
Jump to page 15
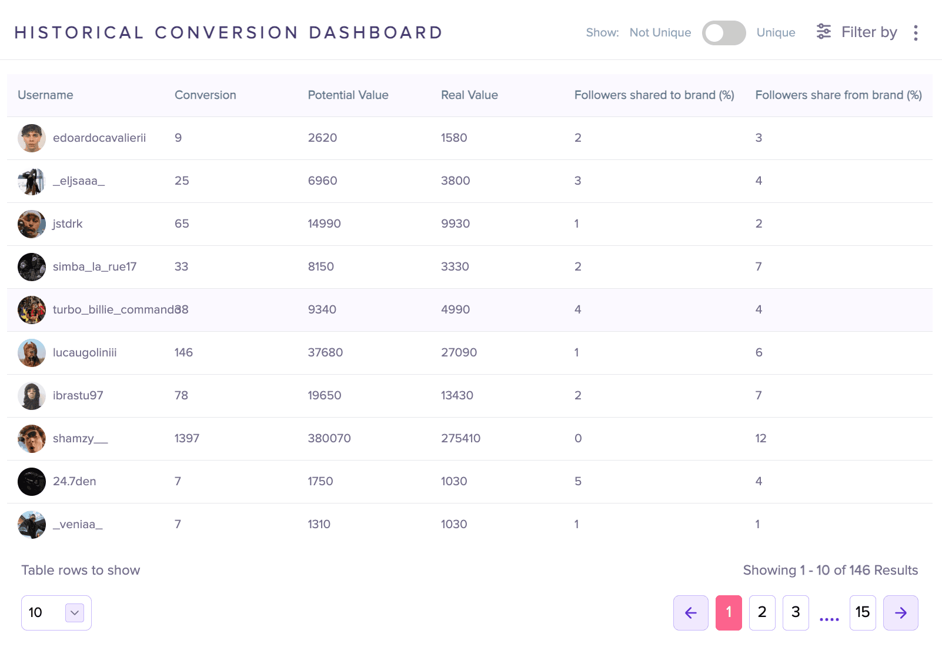coord(863,613)
